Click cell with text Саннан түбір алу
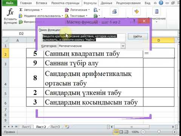 click(94, 63)
